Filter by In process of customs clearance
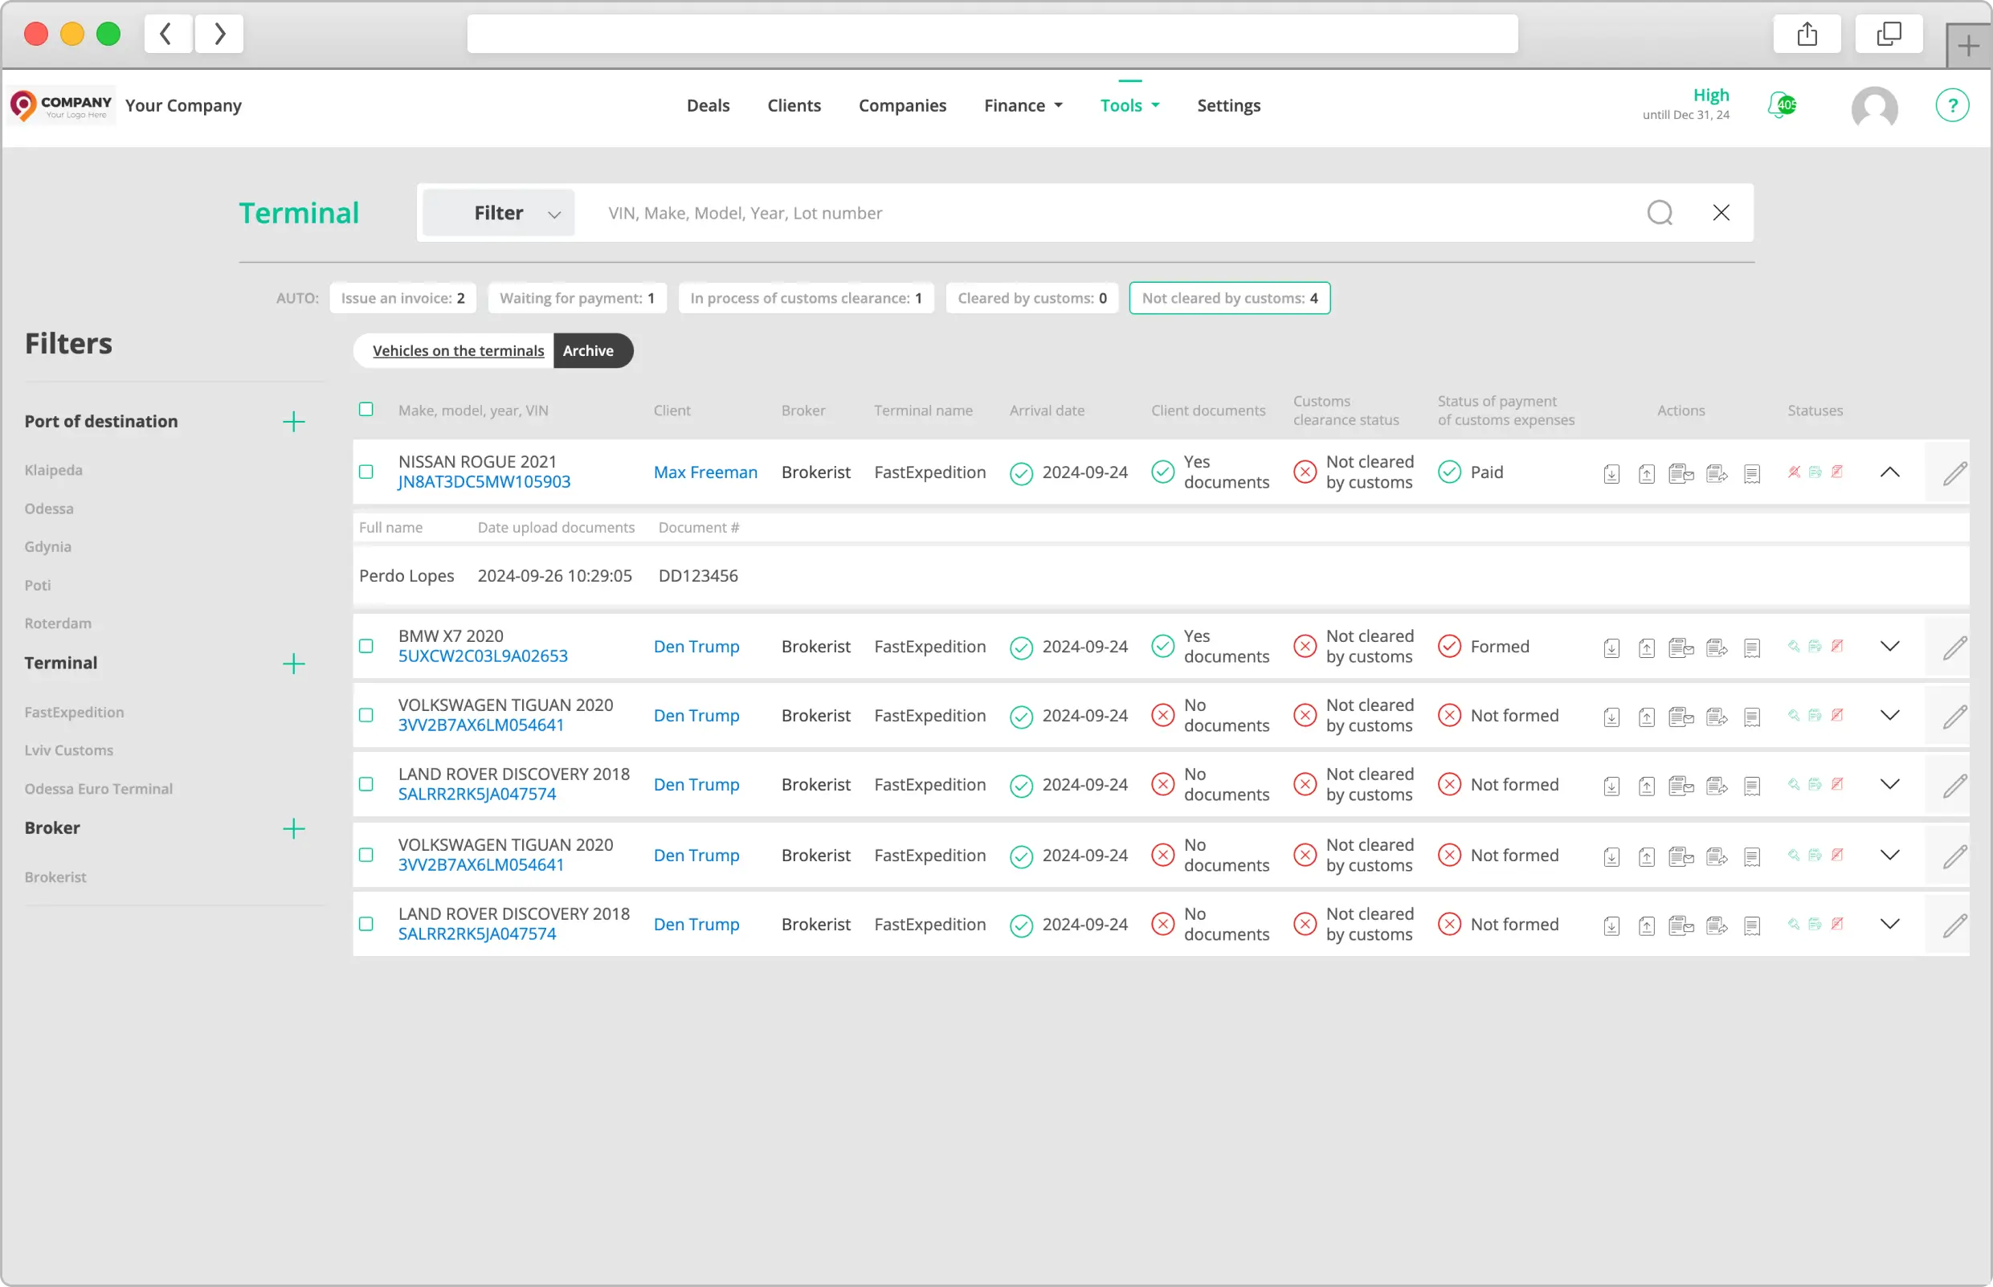The image size is (1993, 1287). pyautogui.click(x=806, y=298)
